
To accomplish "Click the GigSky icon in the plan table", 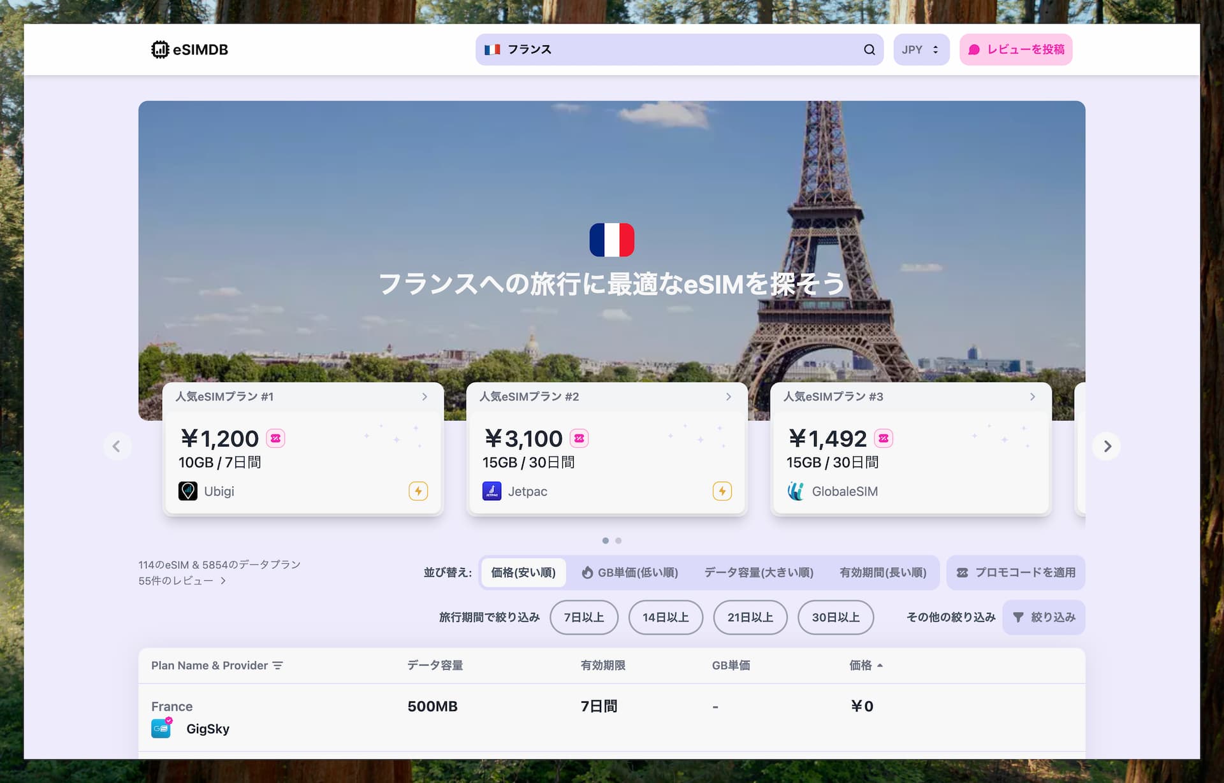I will (161, 728).
